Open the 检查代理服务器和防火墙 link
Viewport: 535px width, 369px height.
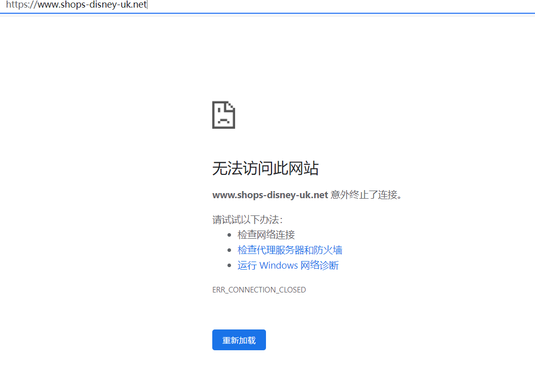[290, 250]
